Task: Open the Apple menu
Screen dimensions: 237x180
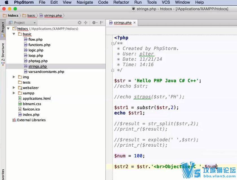Action: pyautogui.click(x=6, y=2)
